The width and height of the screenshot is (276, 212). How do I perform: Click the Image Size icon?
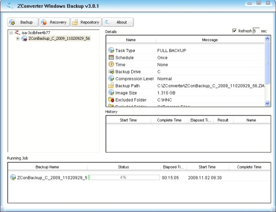[x=111, y=92]
